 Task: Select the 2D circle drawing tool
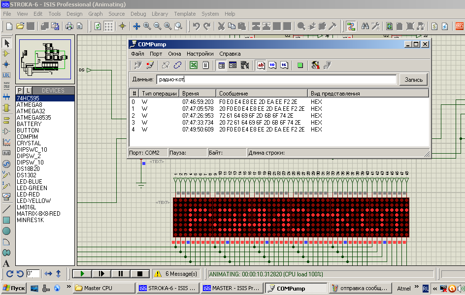pos(6,231)
